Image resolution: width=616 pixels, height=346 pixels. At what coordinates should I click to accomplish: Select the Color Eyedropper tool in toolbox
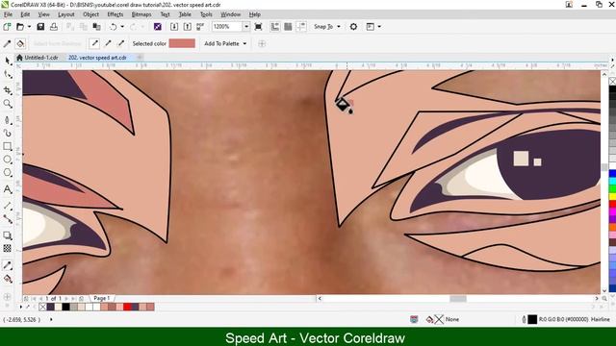coord(8,265)
